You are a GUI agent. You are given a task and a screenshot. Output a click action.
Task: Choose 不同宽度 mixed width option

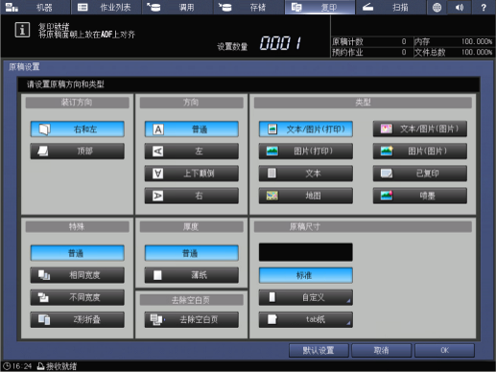[x=78, y=297]
